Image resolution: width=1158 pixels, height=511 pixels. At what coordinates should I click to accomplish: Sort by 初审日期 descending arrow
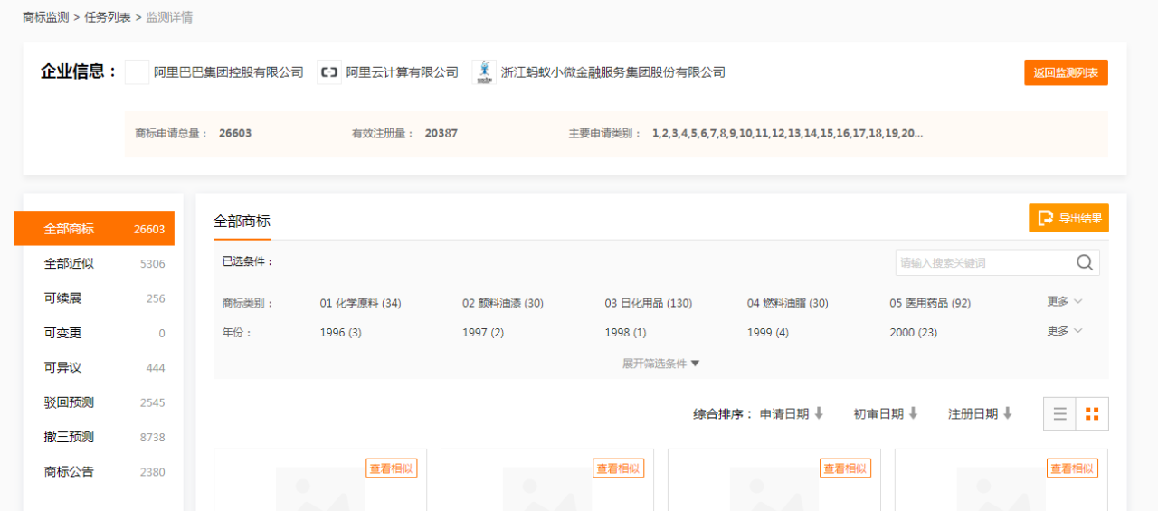coord(913,413)
